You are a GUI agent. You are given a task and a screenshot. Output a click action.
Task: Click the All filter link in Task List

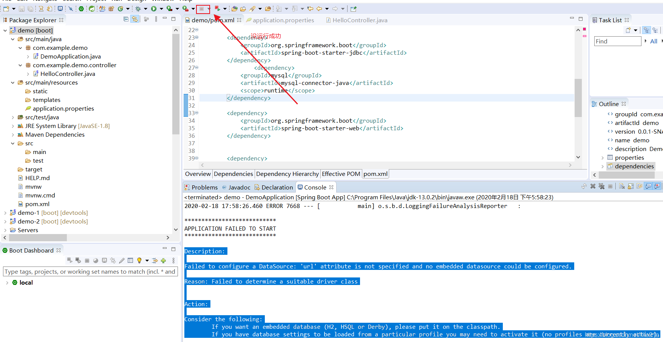click(654, 41)
